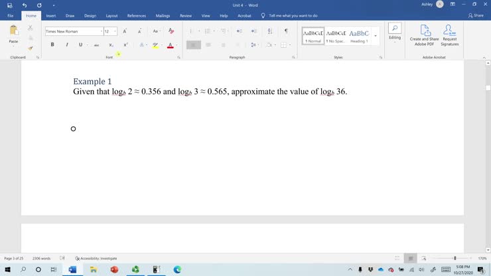The image size is (491, 276).
Task: Select the Heading 1 style
Action: point(359,36)
